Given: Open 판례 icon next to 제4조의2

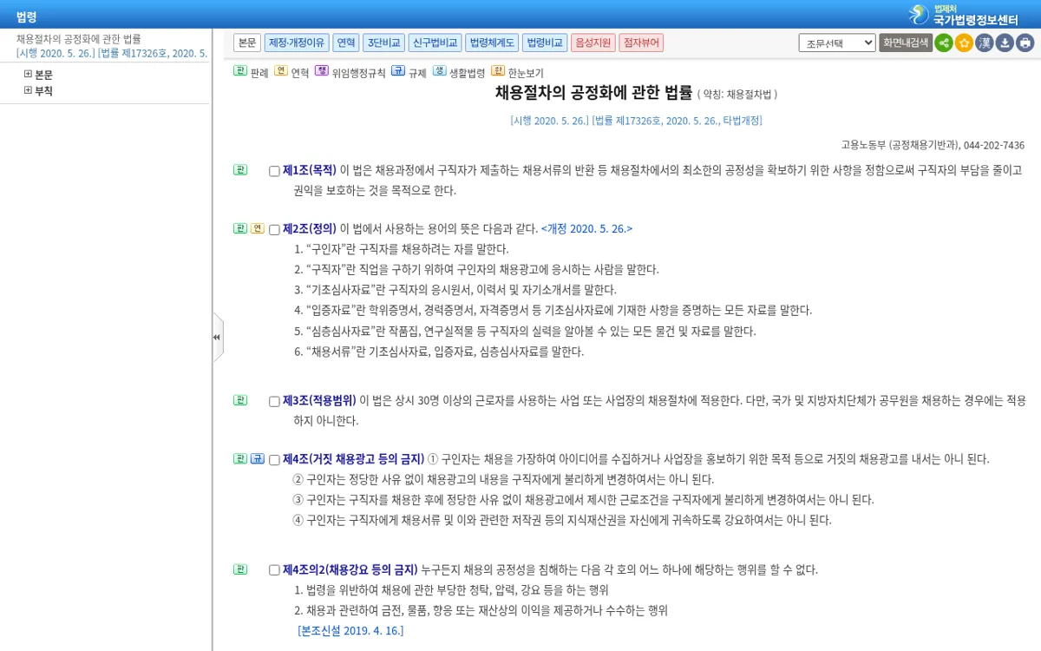Looking at the screenshot, I should pos(240,569).
